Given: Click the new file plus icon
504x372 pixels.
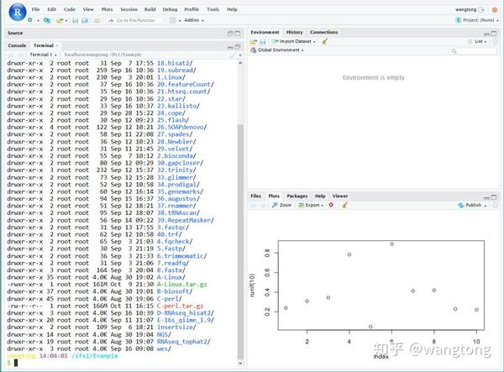Looking at the screenshot, I should point(30,20).
